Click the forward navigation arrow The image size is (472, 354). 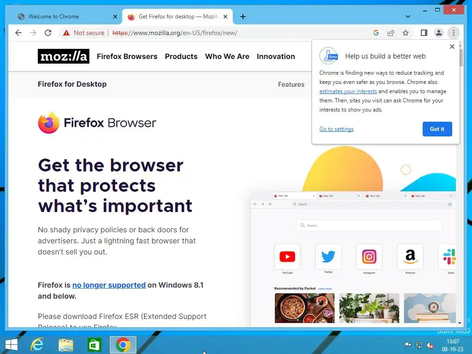point(33,33)
